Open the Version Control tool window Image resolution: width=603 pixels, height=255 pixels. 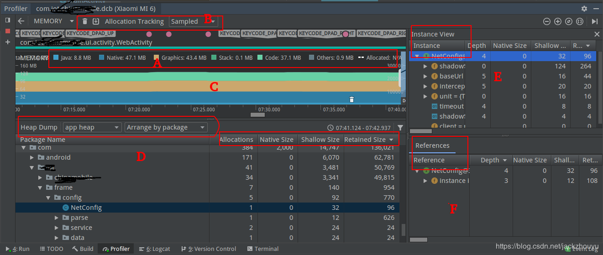click(209, 249)
